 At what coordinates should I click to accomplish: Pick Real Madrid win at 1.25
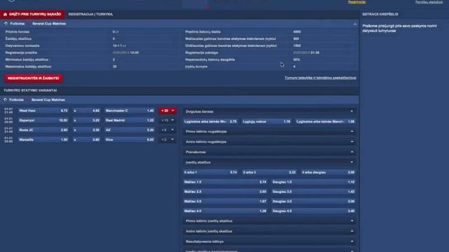pos(130,120)
